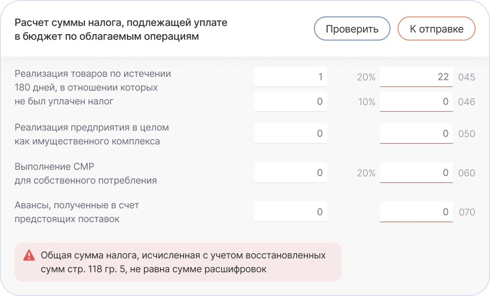Image resolution: width=490 pixels, height=296 pixels.
Task: Click the 20% rate label on line 060
Action: click(366, 173)
